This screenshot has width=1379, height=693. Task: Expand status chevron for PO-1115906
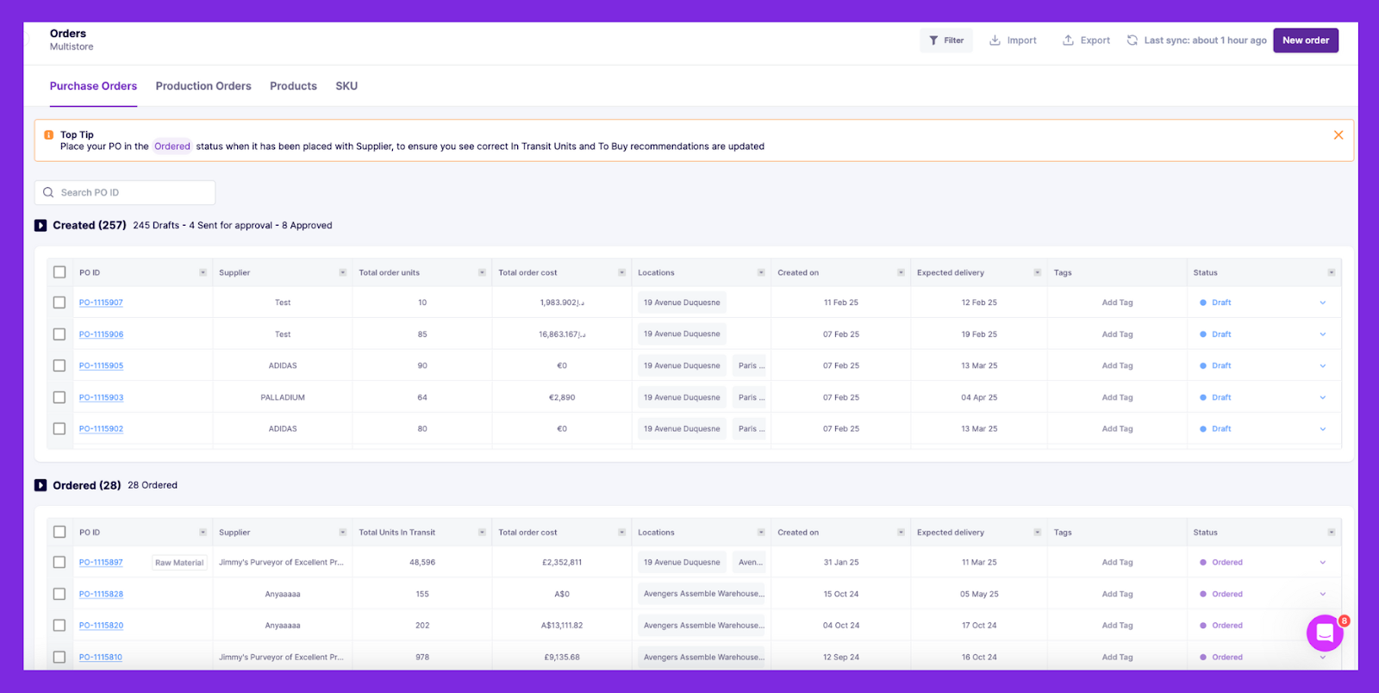1323,334
